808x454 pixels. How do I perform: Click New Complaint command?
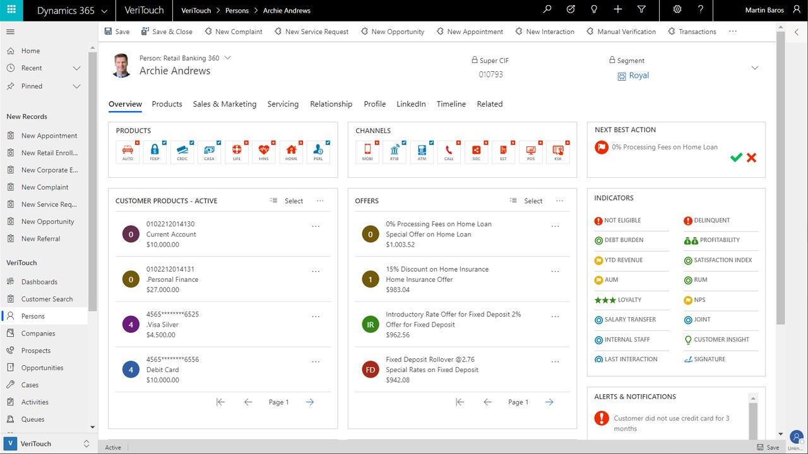click(x=233, y=32)
